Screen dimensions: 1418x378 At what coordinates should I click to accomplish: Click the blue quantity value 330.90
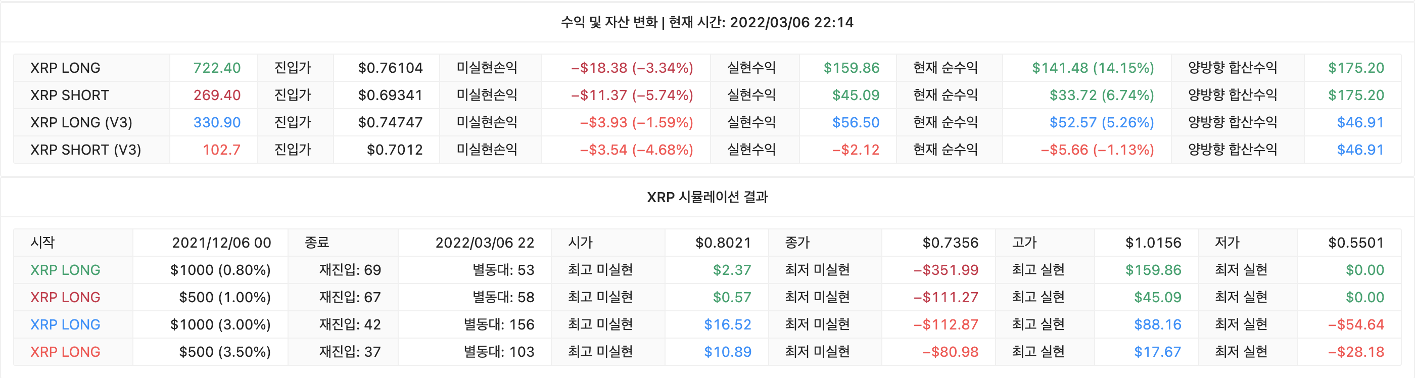(x=217, y=122)
